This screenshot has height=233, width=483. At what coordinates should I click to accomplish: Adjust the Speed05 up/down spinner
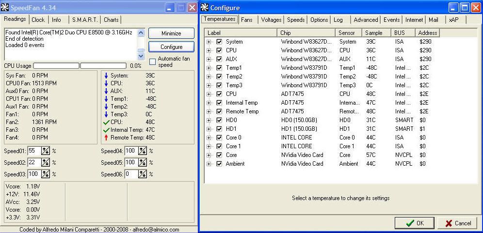coord(143,162)
